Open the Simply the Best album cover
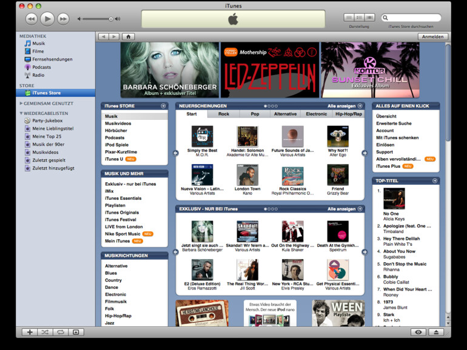The height and width of the screenshot is (350, 467). click(202, 136)
